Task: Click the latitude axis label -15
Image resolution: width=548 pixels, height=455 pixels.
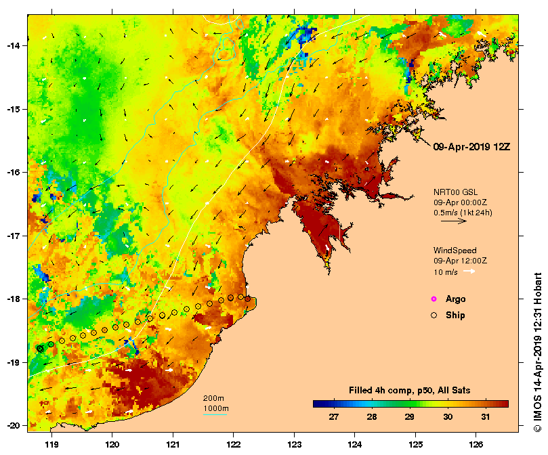Action: [x=13, y=109]
